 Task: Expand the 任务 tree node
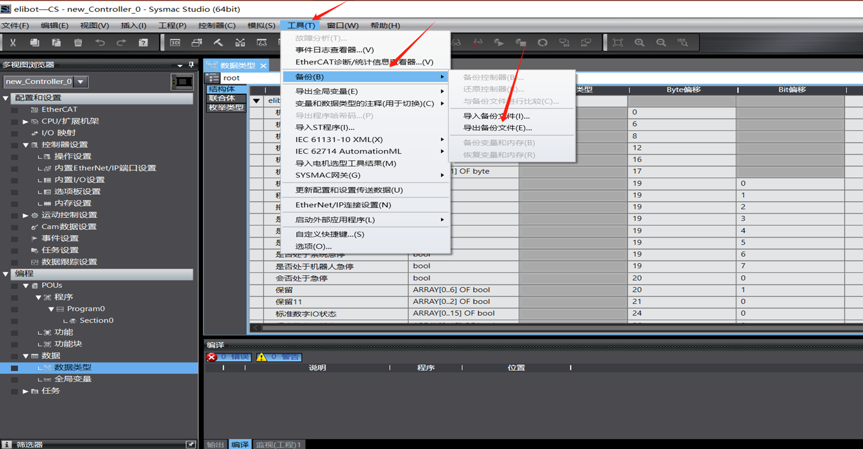click(26, 391)
